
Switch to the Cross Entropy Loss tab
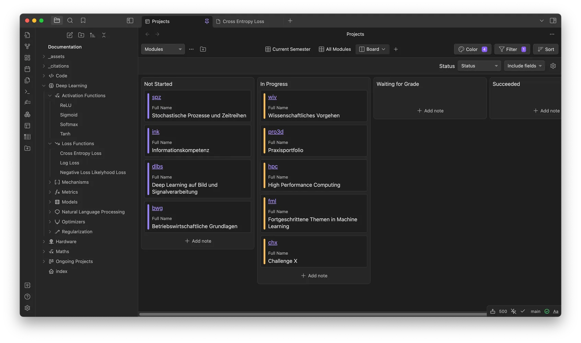pyautogui.click(x=243, y=21)
